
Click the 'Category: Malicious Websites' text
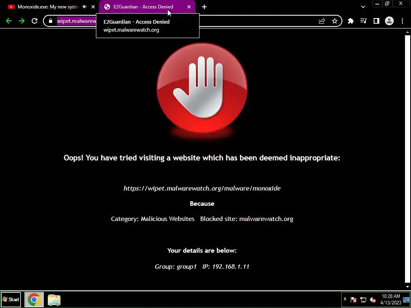[153, 219]
